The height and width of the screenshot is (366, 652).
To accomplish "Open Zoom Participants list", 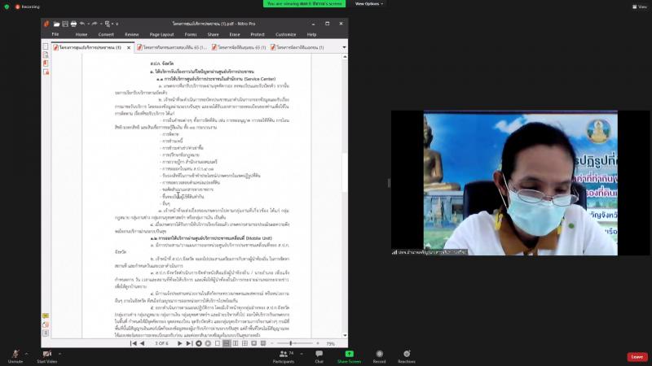I will 284,356.
